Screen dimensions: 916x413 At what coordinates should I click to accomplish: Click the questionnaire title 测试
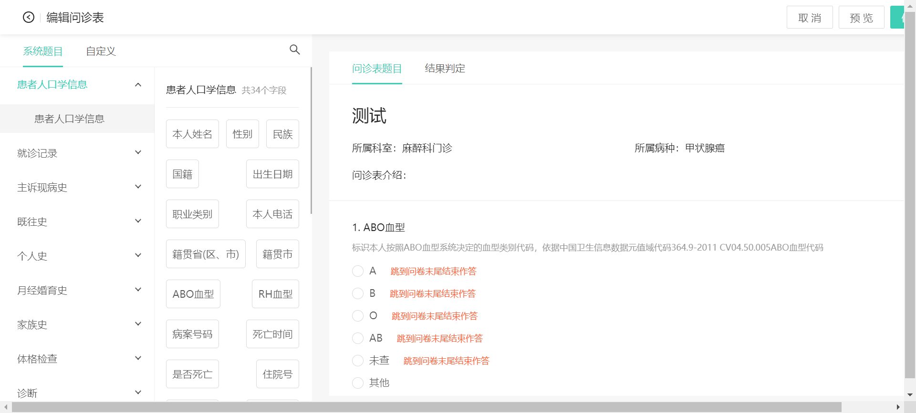[369, 116]
